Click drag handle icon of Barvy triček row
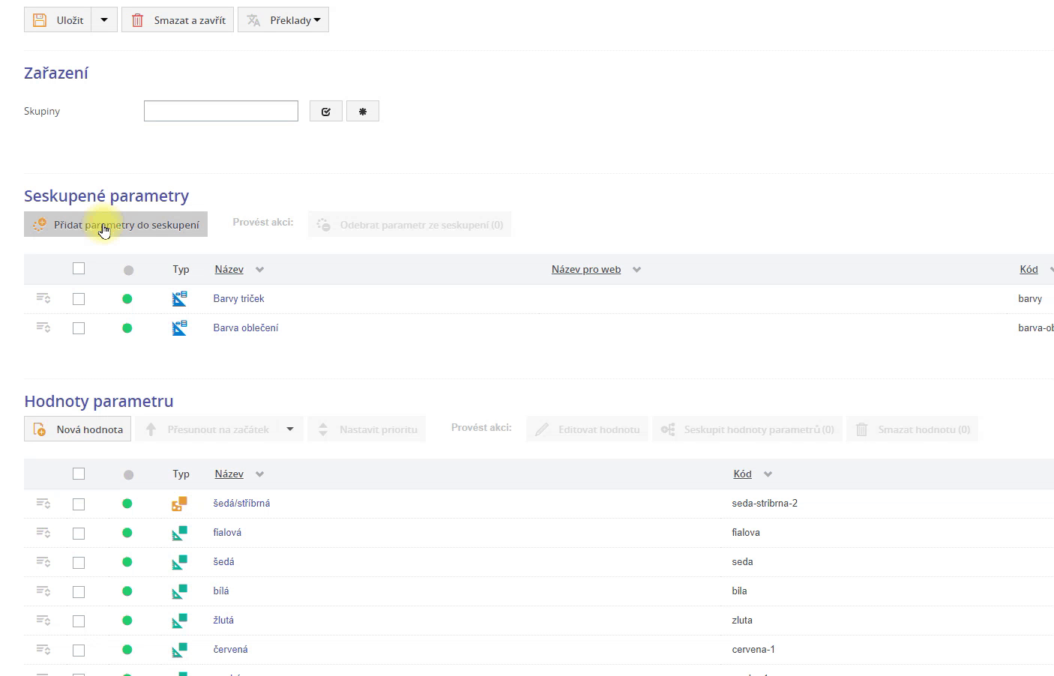Image resolution: width=1054 pixels, height=676 pixels. point(43,298)
